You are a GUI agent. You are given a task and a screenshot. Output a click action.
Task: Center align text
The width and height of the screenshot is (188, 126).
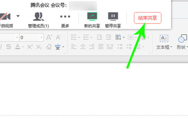(x=83, y=47)
